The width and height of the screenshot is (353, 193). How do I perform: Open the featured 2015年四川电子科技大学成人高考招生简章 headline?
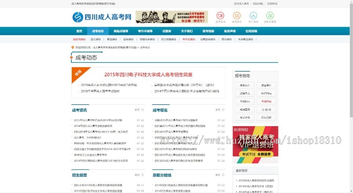(x=148, y=75)
